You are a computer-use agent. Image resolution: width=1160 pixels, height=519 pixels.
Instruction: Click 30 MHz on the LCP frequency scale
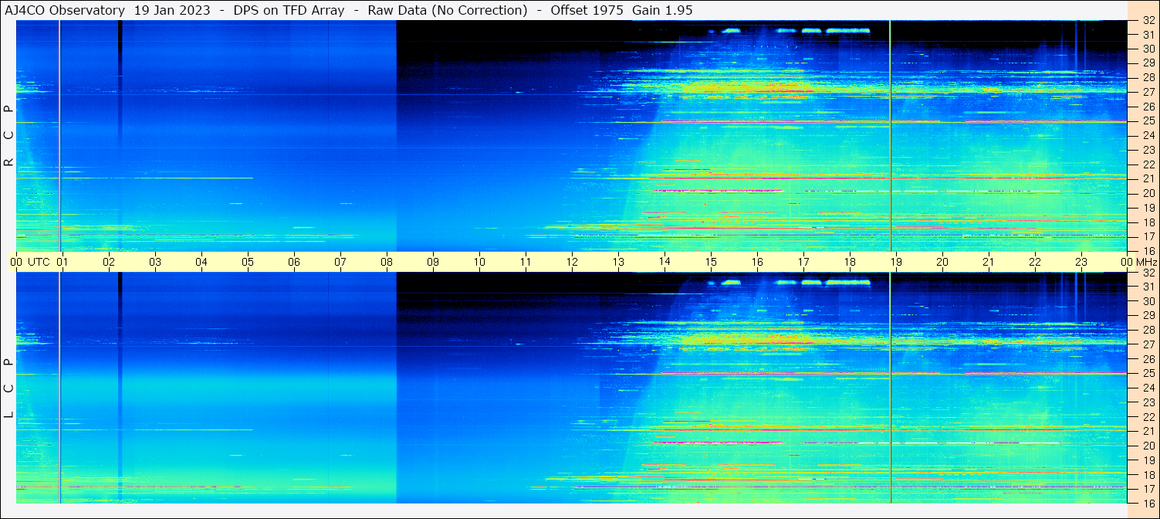pos(1148,301)
